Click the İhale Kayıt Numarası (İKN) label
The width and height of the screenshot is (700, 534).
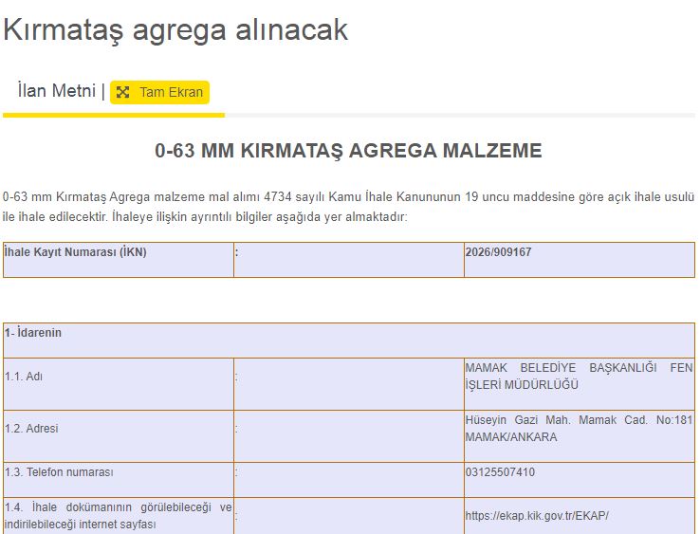[76, 251]
